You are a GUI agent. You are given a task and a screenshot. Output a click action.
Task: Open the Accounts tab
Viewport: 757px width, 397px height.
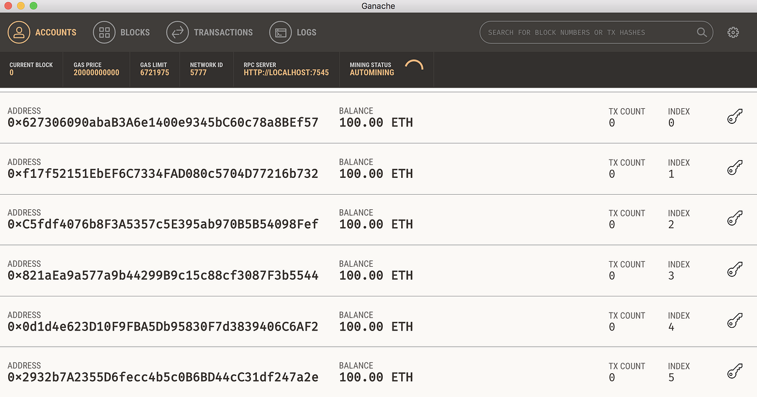pyautogui.click(x=42, y=32)
